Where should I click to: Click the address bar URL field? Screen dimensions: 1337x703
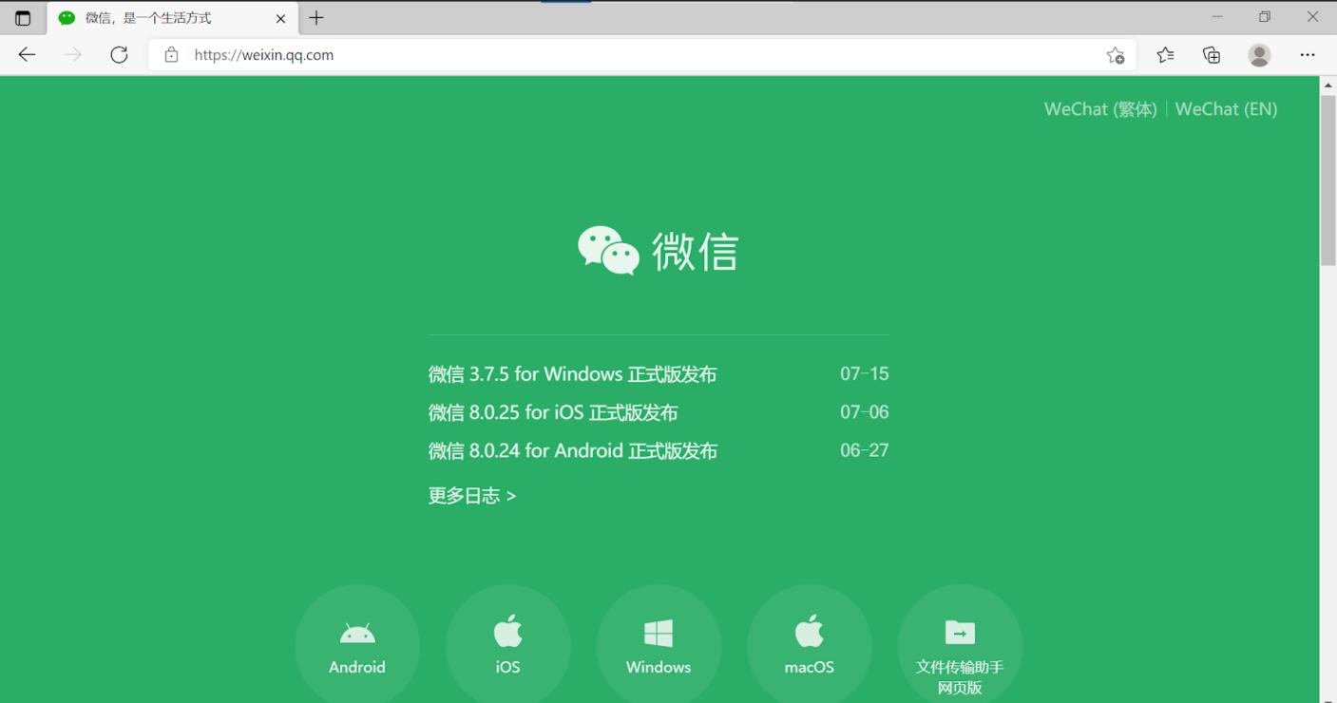pos(570,54)
